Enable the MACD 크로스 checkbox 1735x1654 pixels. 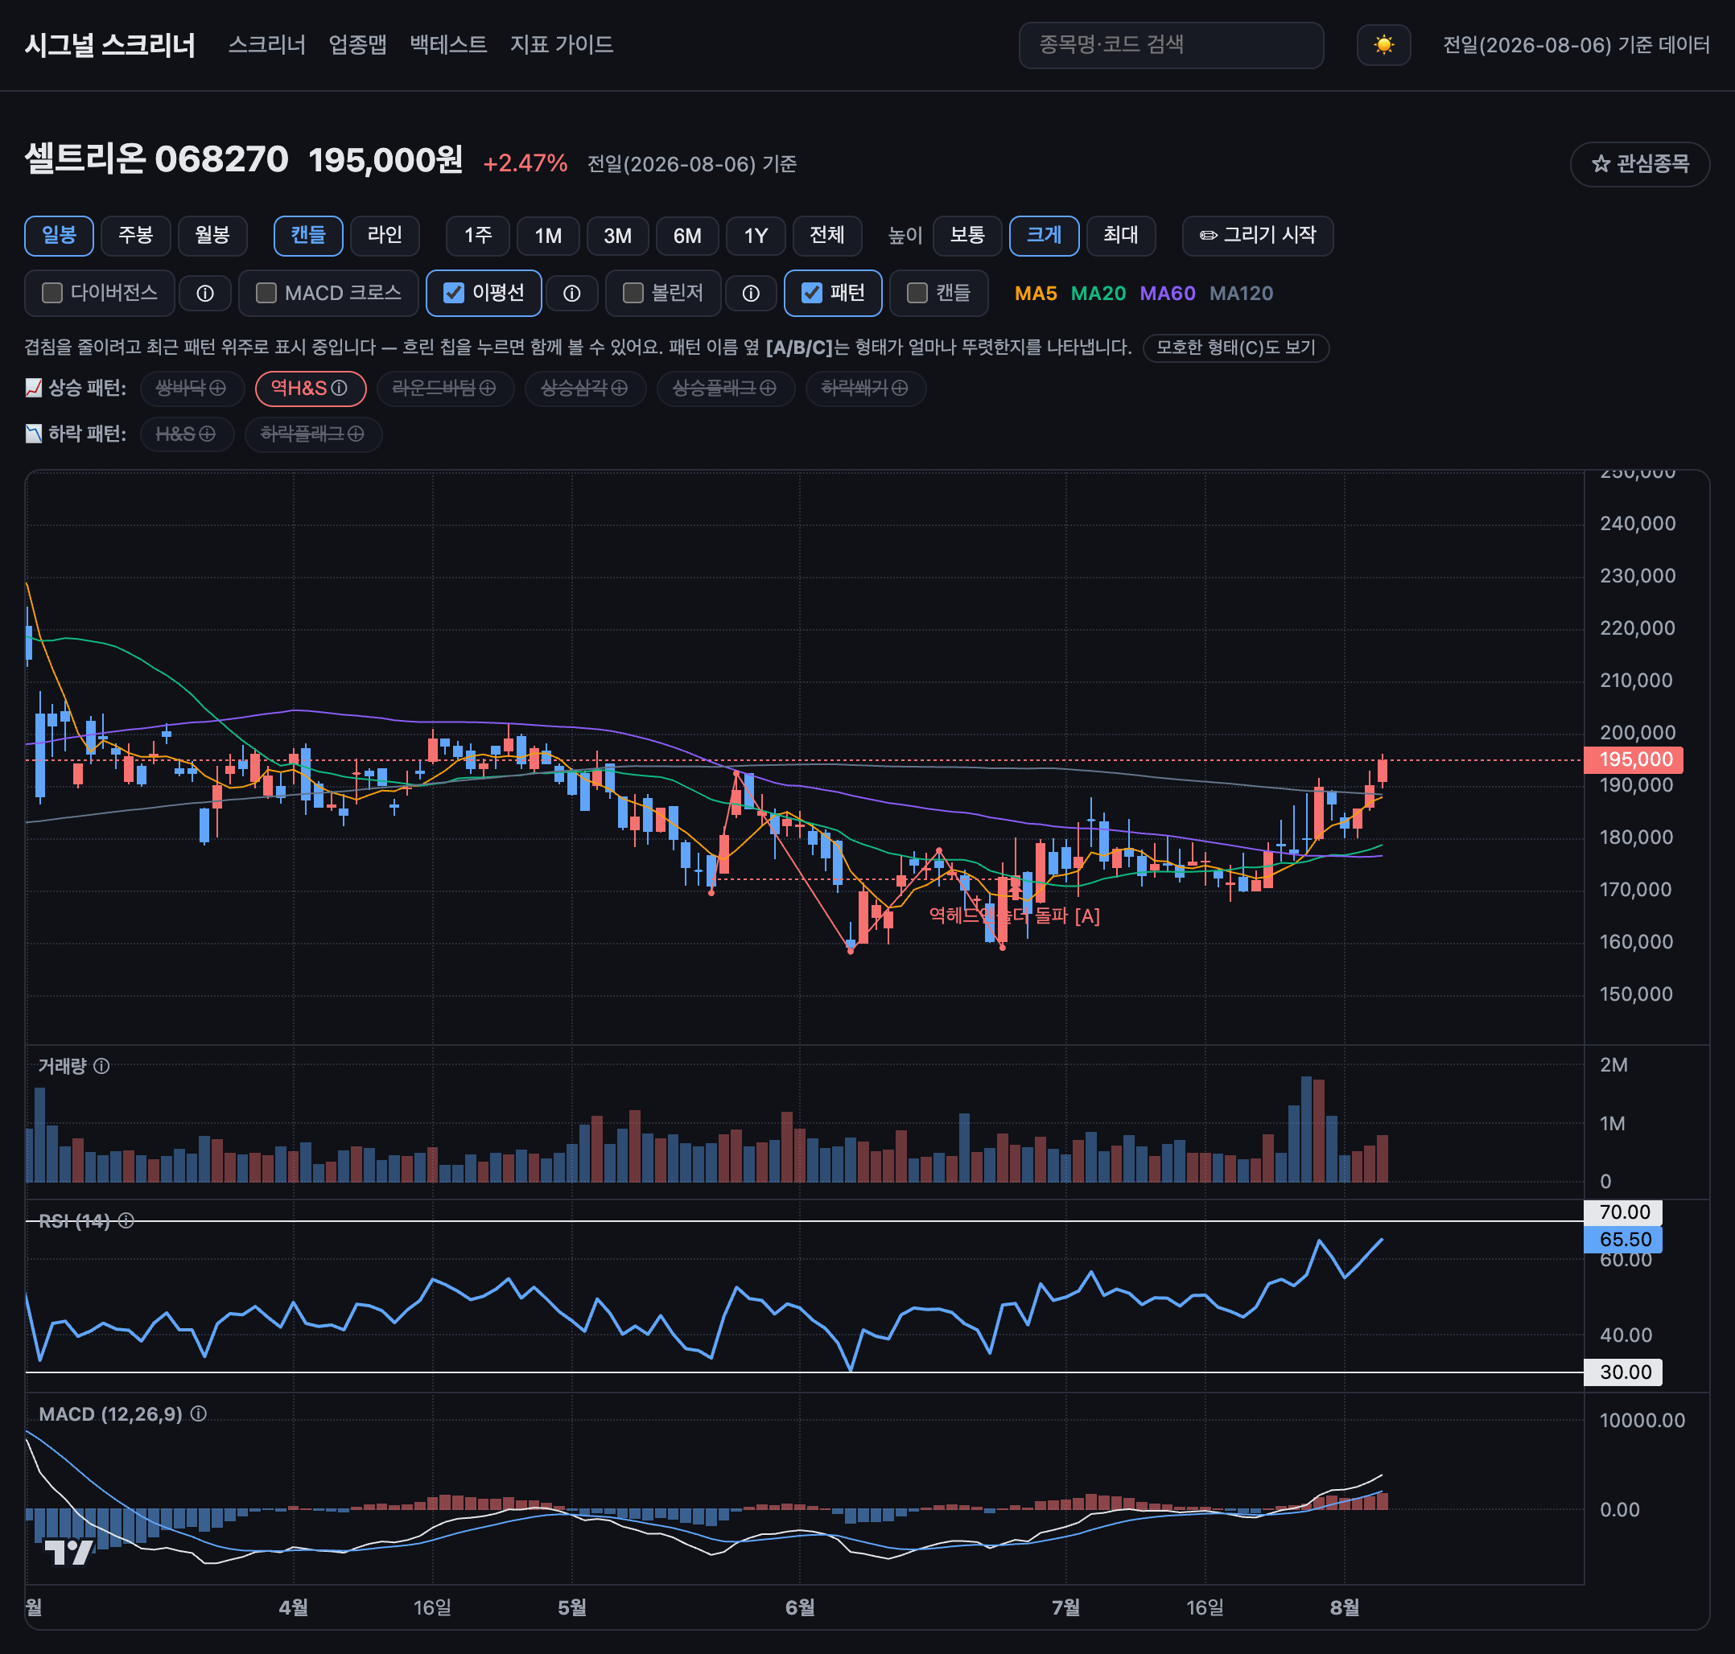click(266, 293)
